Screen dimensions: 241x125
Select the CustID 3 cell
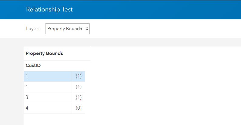(48, 98)
